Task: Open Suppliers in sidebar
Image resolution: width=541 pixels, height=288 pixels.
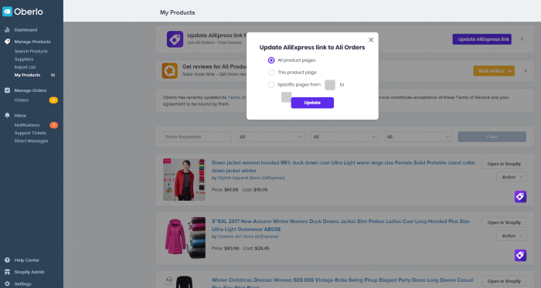Action: click(24, 59)
